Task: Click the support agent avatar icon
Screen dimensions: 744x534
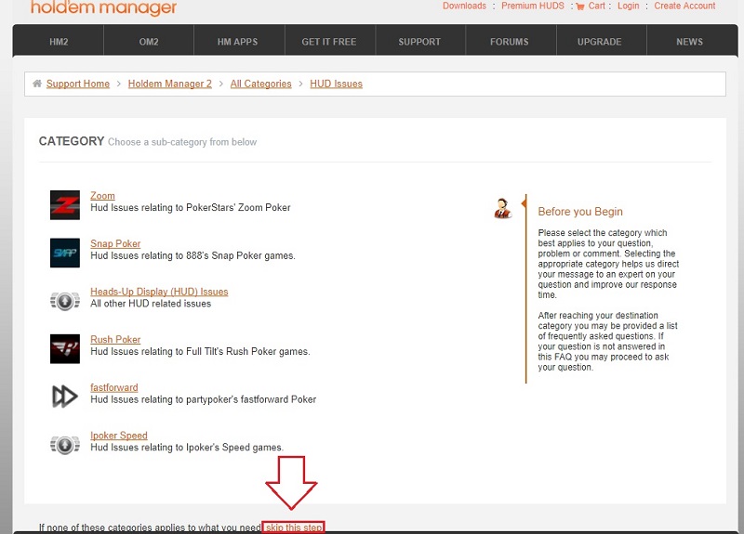Action: (503, 208)
